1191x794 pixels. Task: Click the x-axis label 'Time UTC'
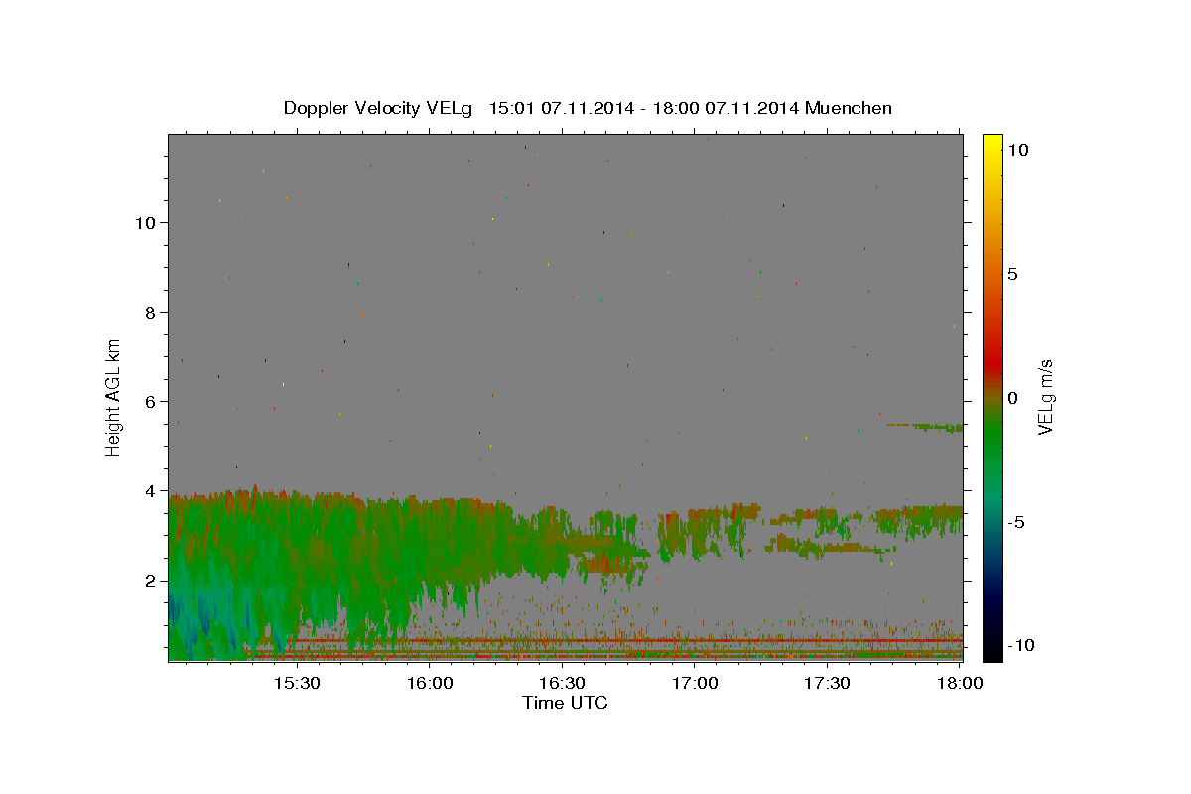(x=565, y=703)
